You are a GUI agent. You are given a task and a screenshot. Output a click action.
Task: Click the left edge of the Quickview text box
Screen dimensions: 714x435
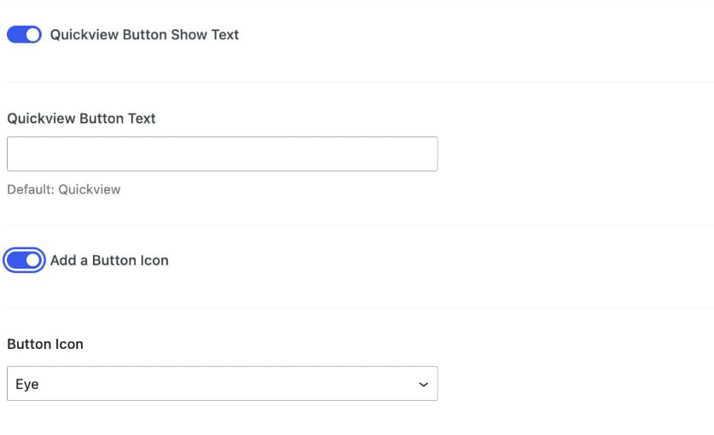coord(14,154)
